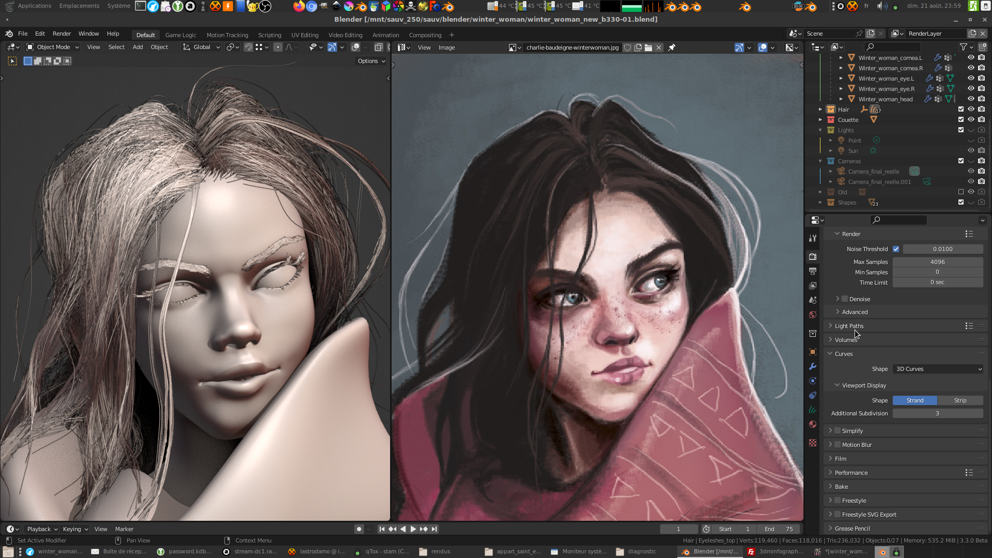Toggle Sun light viewport visibility
Viewport: 992px width, 558px height.
tap(971, 151)
